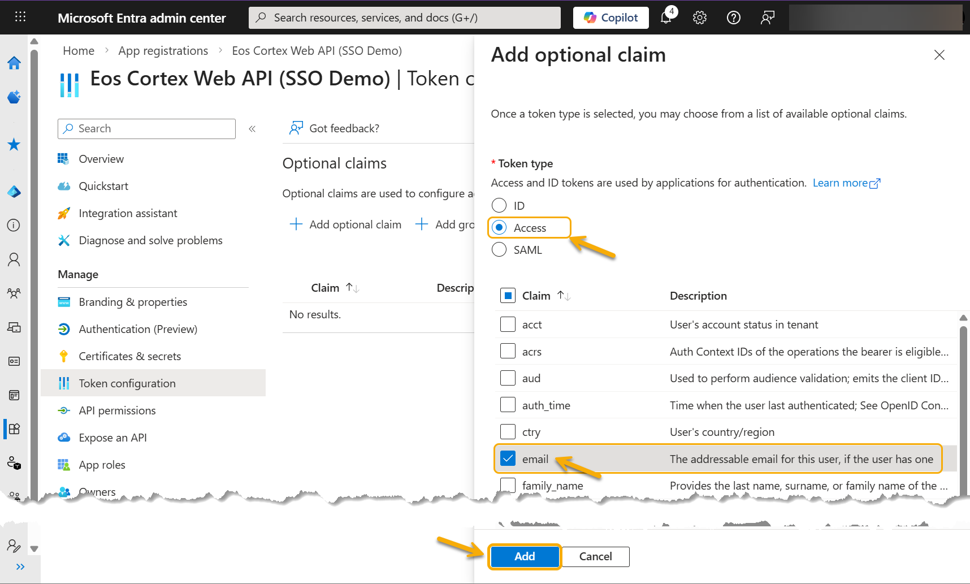Open Branding & properties
Viewport: 970px width, 584px height.
click(133, 302)
